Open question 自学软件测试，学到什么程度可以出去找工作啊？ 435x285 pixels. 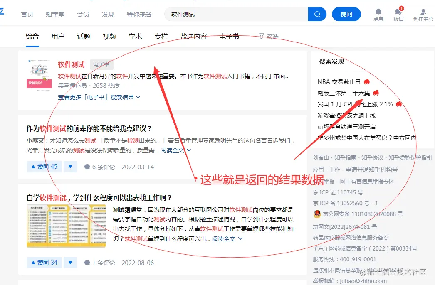point(99,198)
